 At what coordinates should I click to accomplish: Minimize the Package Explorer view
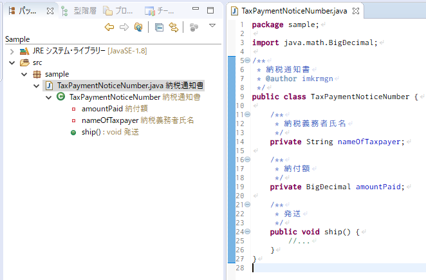[x=196, y=9]
